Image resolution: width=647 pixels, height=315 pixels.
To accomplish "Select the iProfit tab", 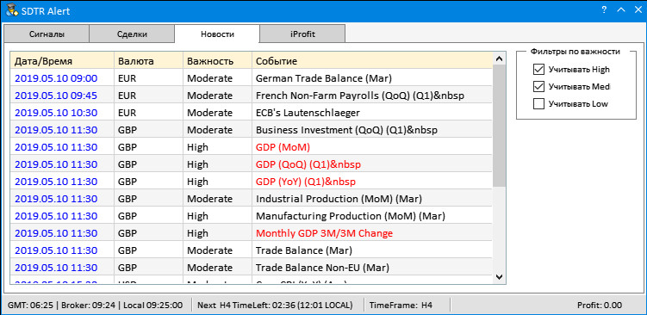I will [302, 34].
